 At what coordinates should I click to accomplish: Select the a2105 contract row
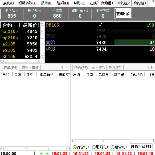[20, 44]
